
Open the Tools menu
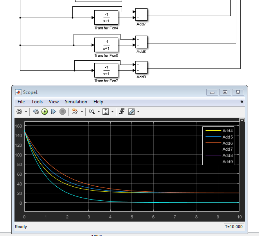[37, 102]
